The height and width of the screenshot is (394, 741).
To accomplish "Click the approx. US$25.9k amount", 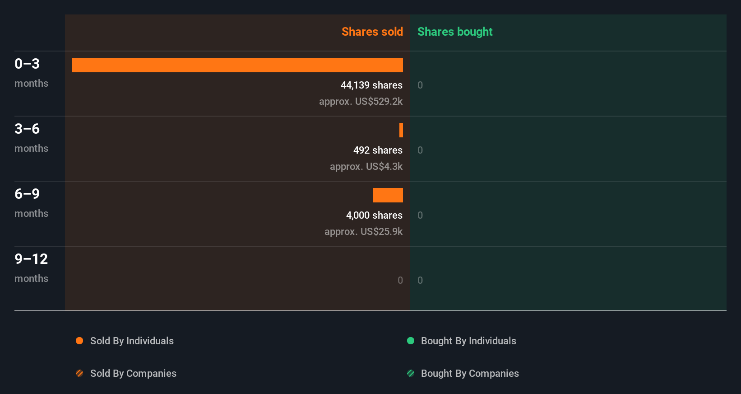I will pyautogui.click(x=363, y=231).
